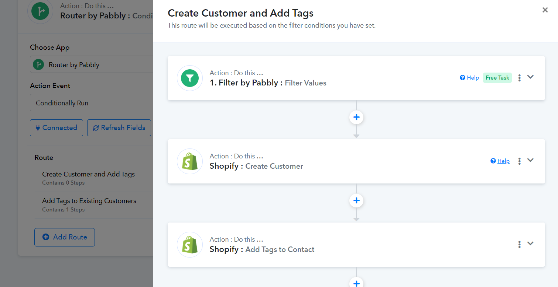Open the Choose App dropdown showing Router by Pabbly
The height and width of the screenshot is (287, 558).
click(x=92, y=64)
